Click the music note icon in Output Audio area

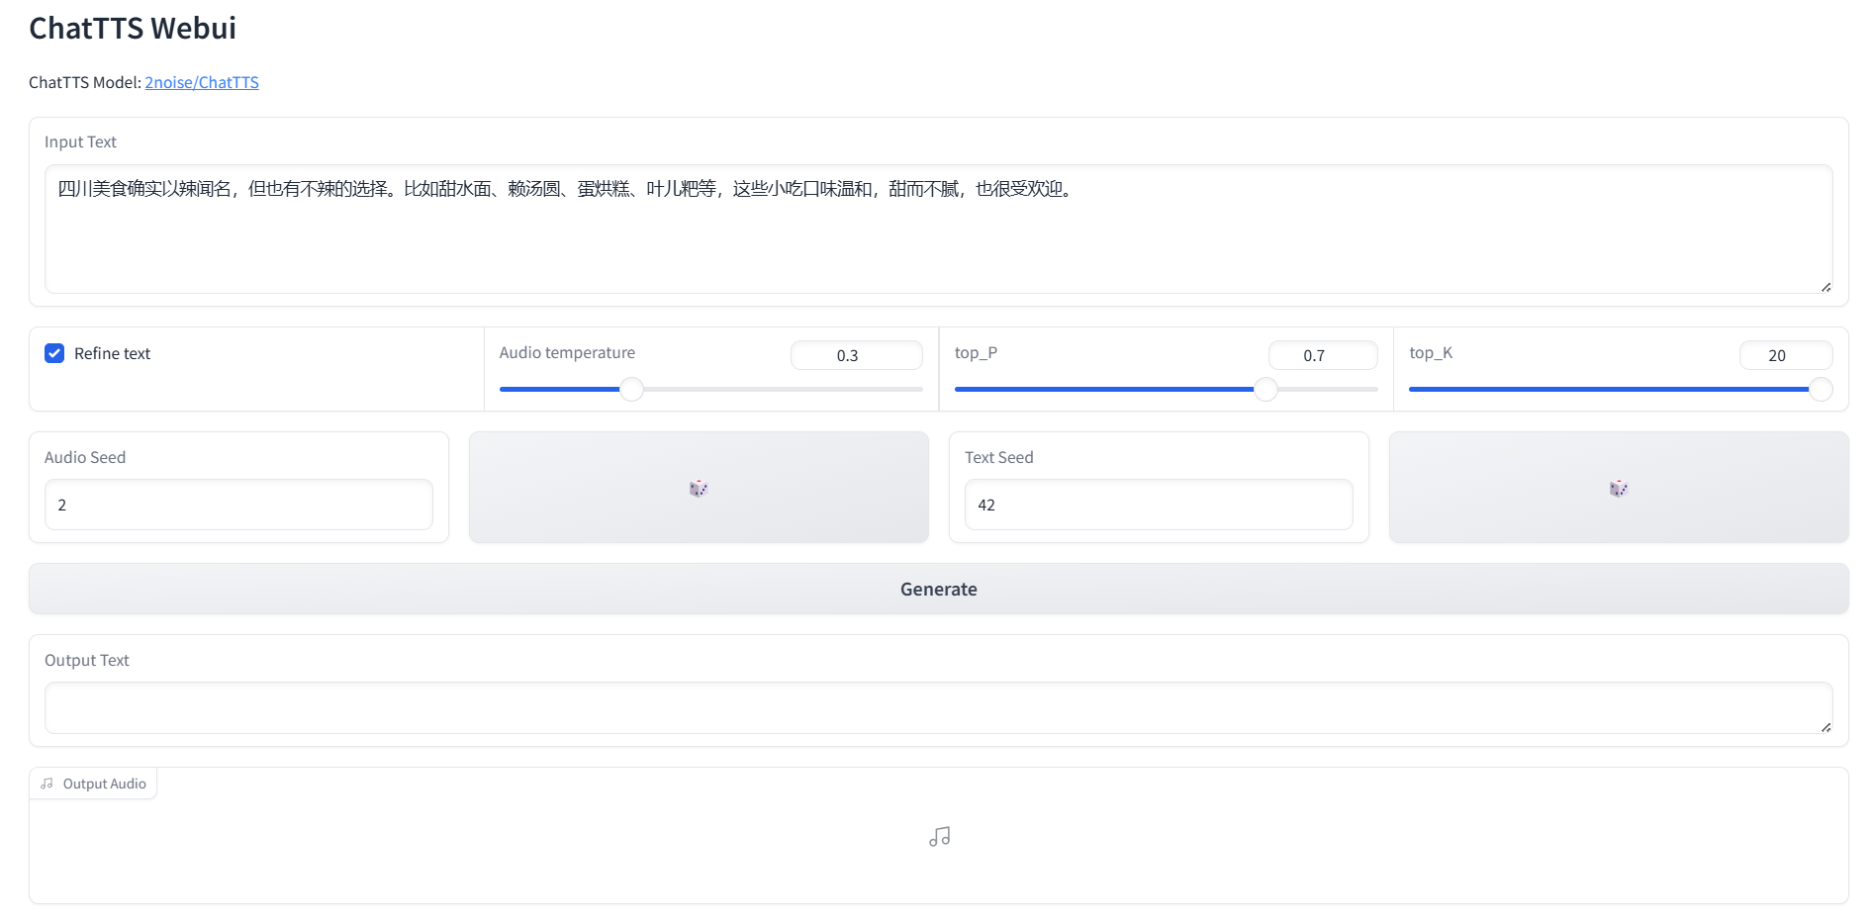tap(938, 836)
